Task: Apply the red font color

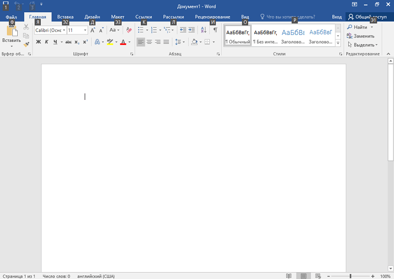Action: click(123, 42)
